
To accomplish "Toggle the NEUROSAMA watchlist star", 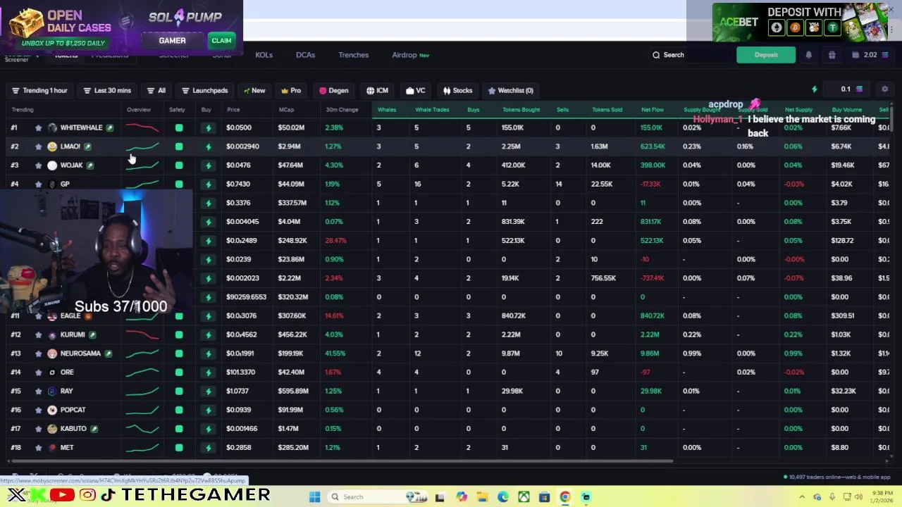I will click(x=38, y=353).
